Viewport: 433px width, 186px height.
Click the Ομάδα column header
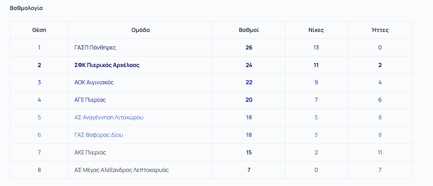[x=140, y=30]
